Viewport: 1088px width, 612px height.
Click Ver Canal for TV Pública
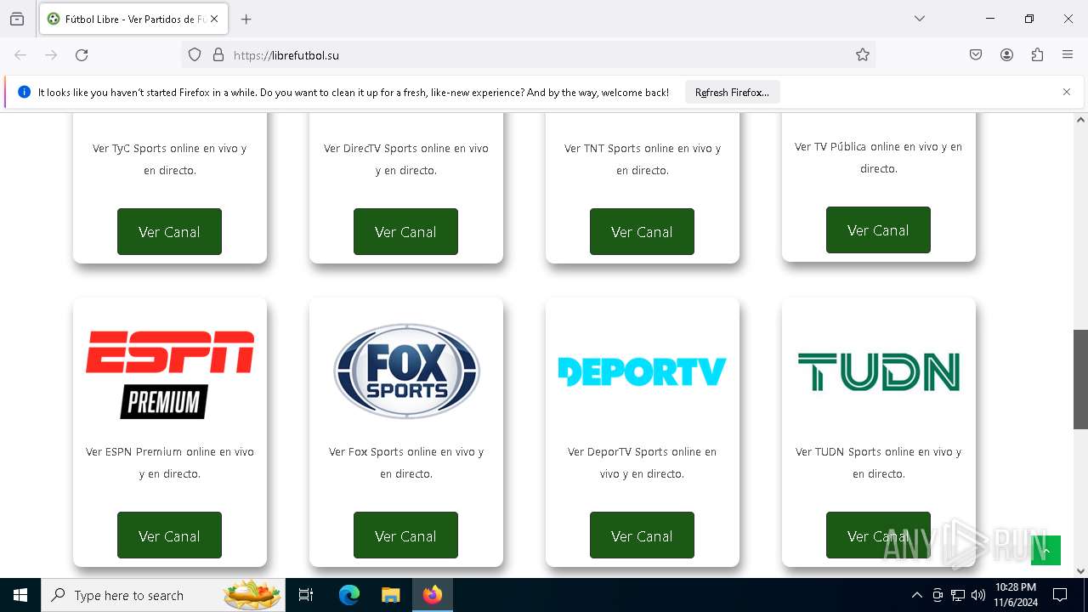tap(878, 230)
